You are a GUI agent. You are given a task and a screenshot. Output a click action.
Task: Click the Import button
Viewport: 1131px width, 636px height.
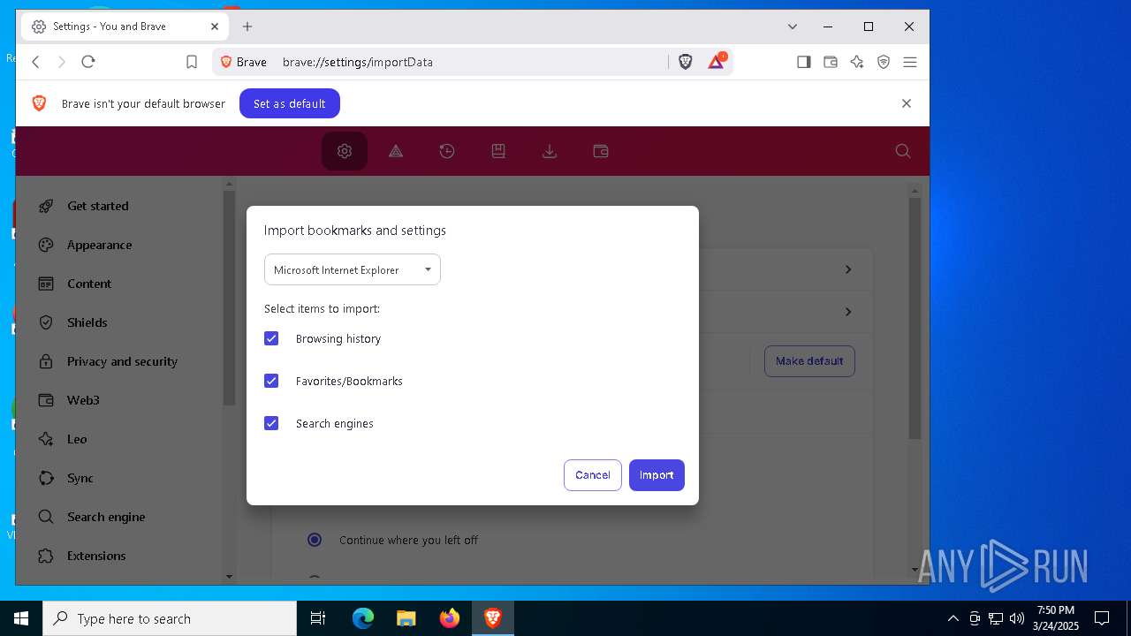[657, 475]
